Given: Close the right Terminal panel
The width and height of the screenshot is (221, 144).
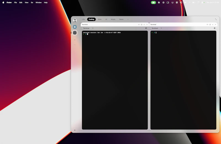Looking at the screenshot, I should 215,24.
